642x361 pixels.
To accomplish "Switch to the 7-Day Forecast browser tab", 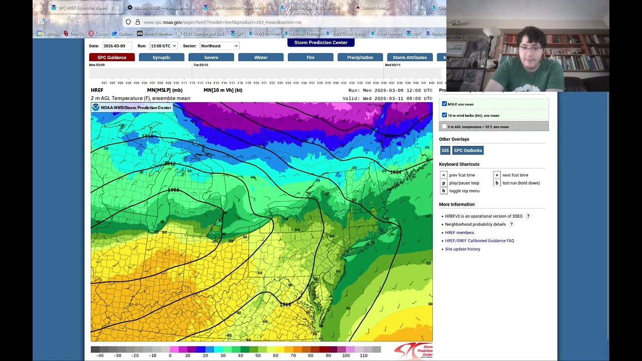I will [x=313, y=8].
